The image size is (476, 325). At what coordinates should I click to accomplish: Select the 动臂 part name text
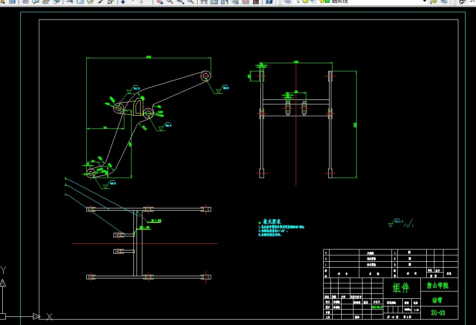[x=437, y=300]
